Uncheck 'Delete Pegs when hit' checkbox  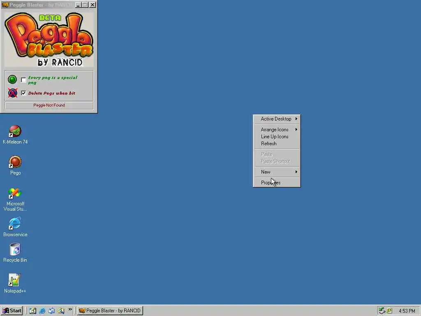click(23, 93)
